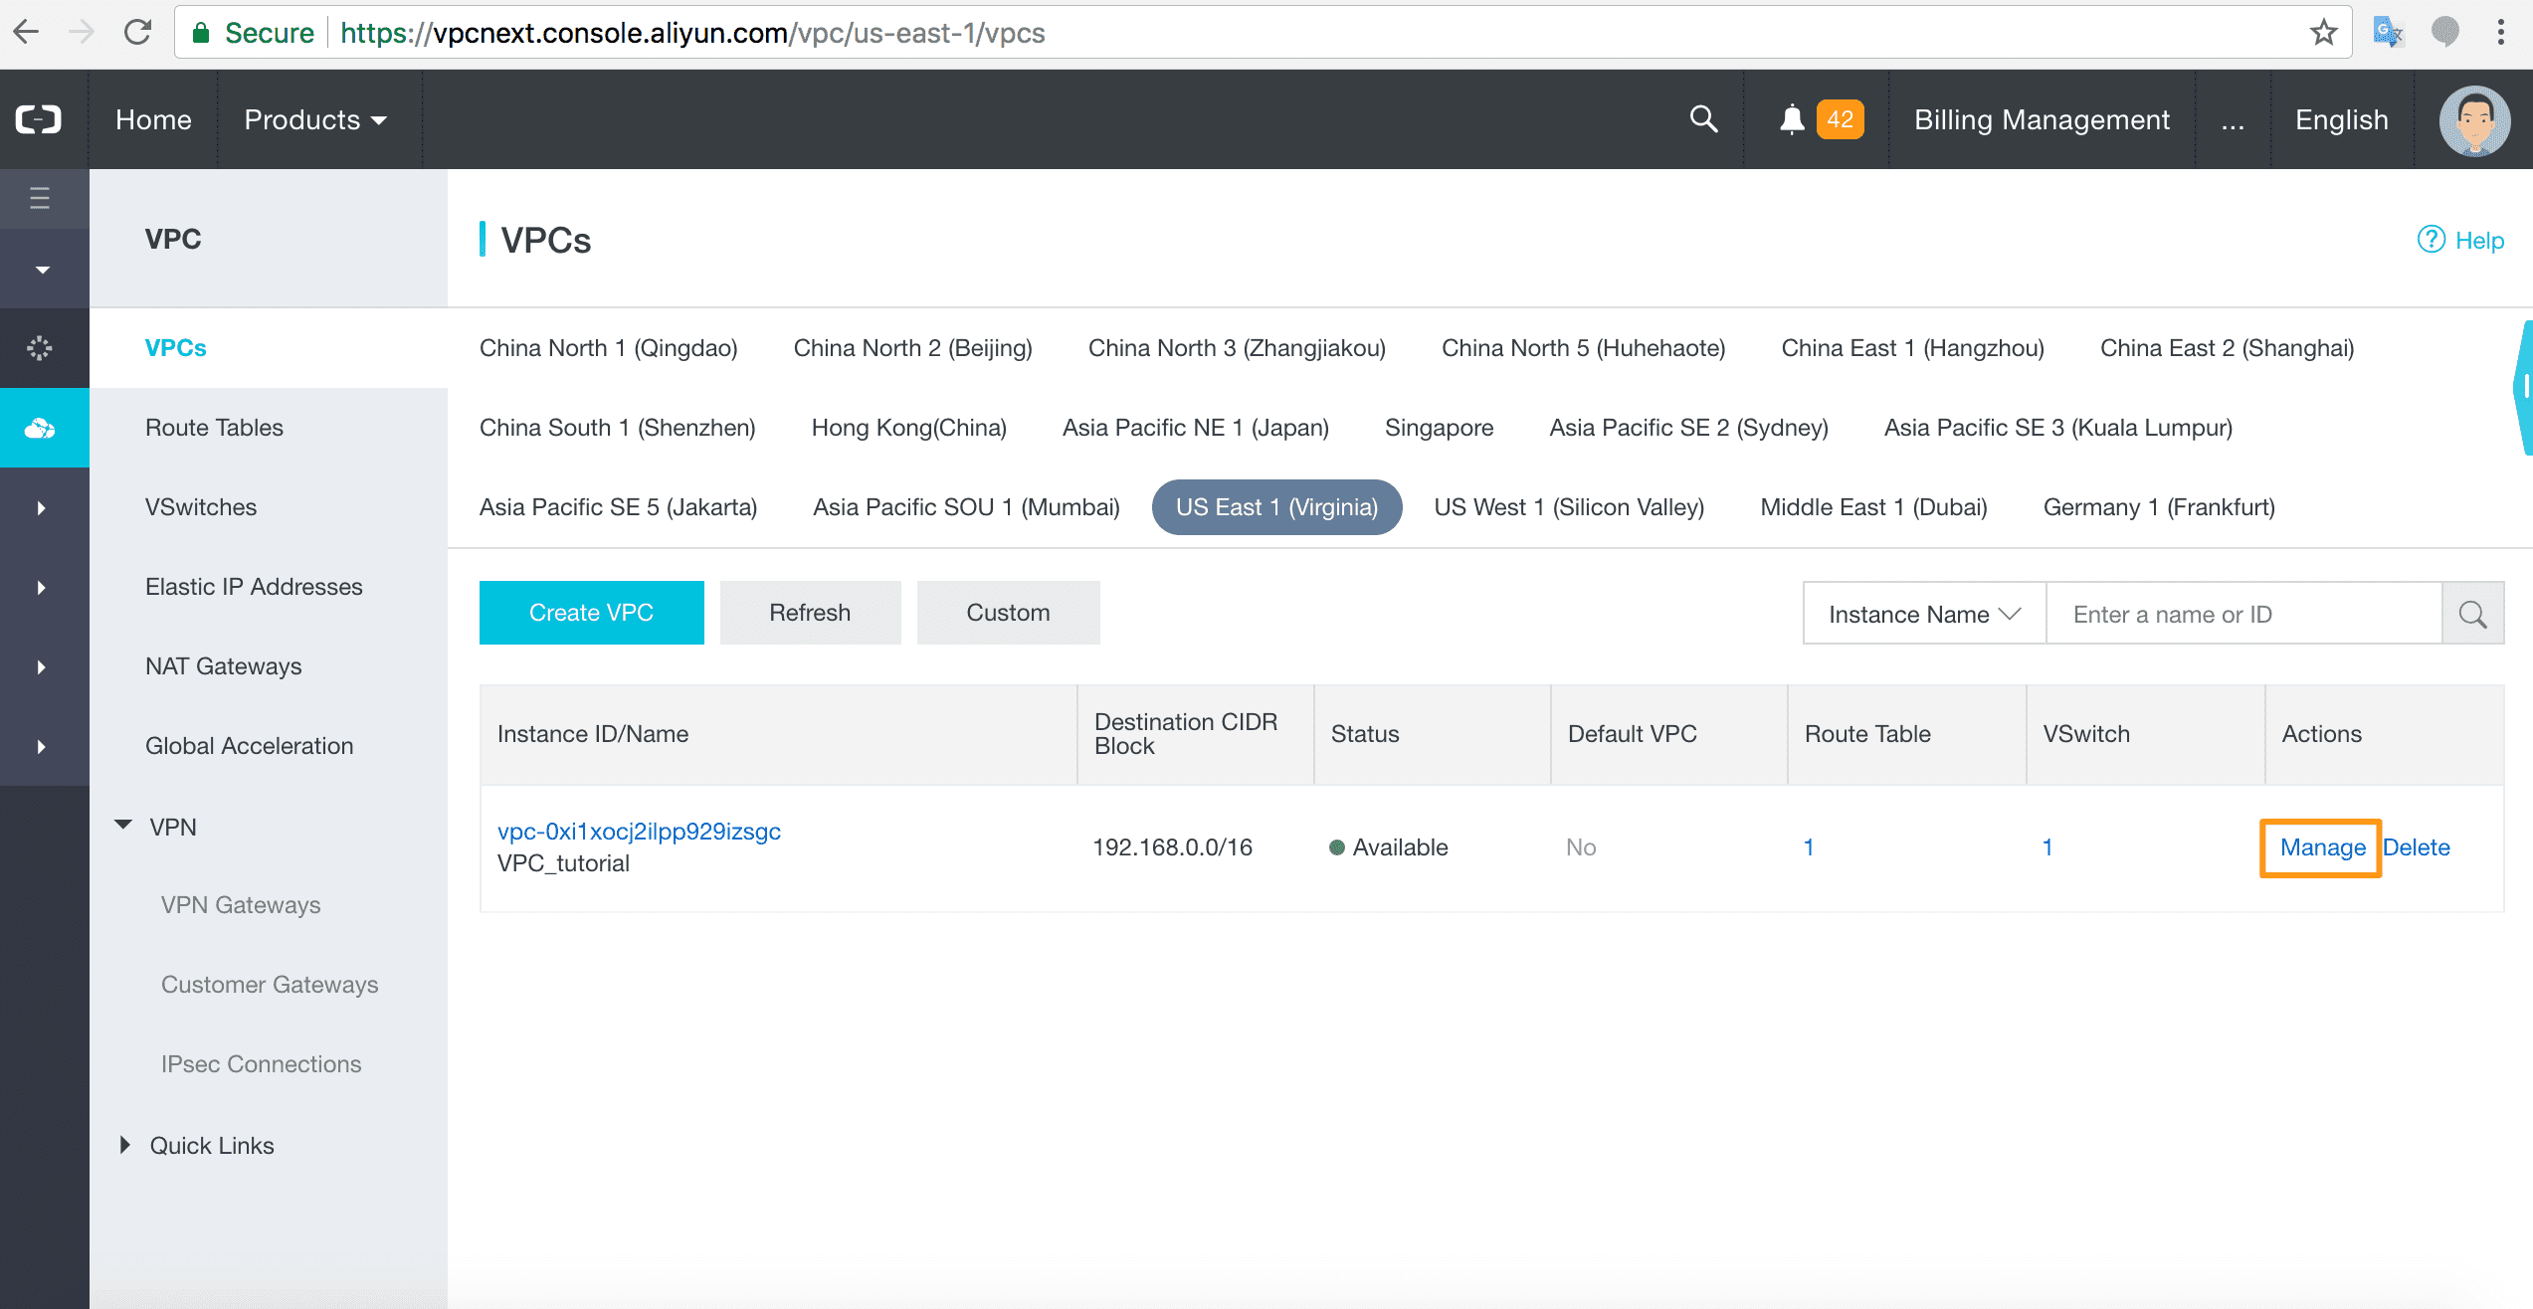Switch region to China East 1 (Hangzhou)
This screenshot has height=1309, width=2533.
(1912, 348)
